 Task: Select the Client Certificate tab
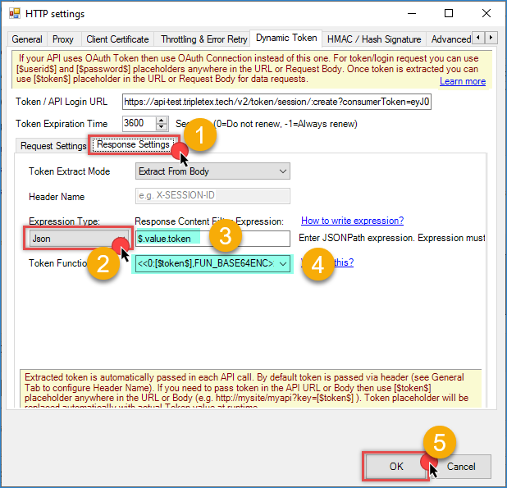[117, 39]
